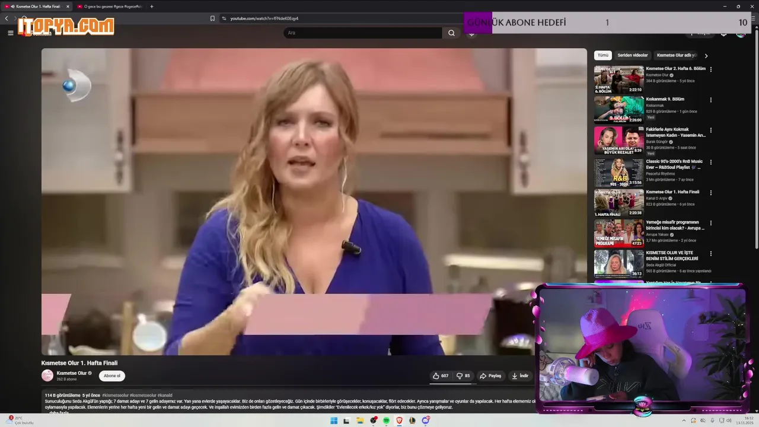The height and width of the screenshot is (427, 759).
Task: Focus the Ara search input field
Action: tap(362, 33)
